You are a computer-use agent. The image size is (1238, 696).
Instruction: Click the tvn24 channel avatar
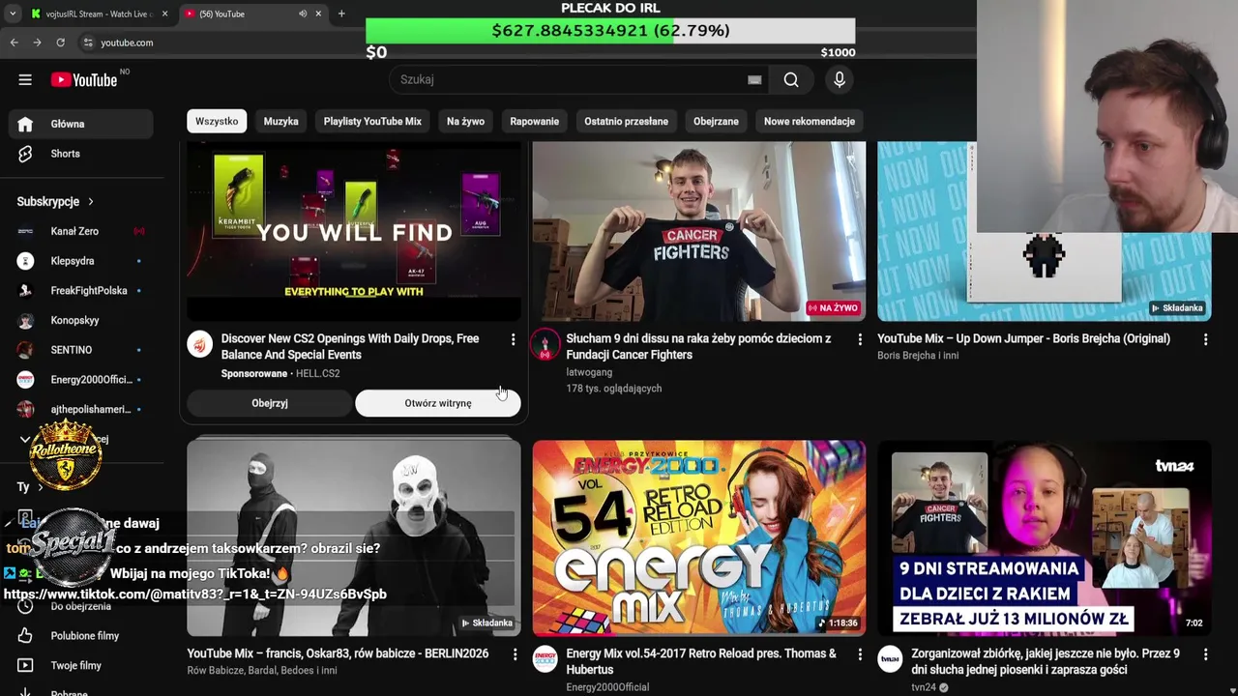(890, 659)
